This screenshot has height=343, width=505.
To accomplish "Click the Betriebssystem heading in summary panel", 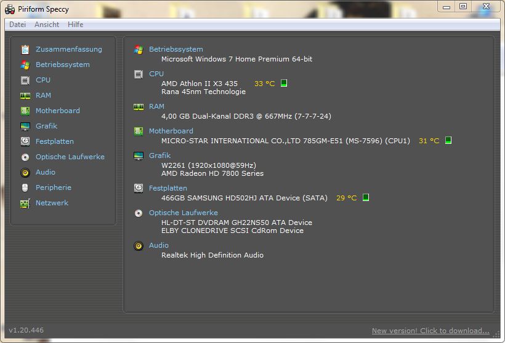I will coord(176,49).
